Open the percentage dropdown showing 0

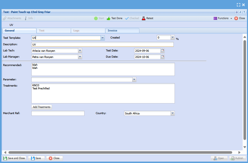(x=173, y=37)
